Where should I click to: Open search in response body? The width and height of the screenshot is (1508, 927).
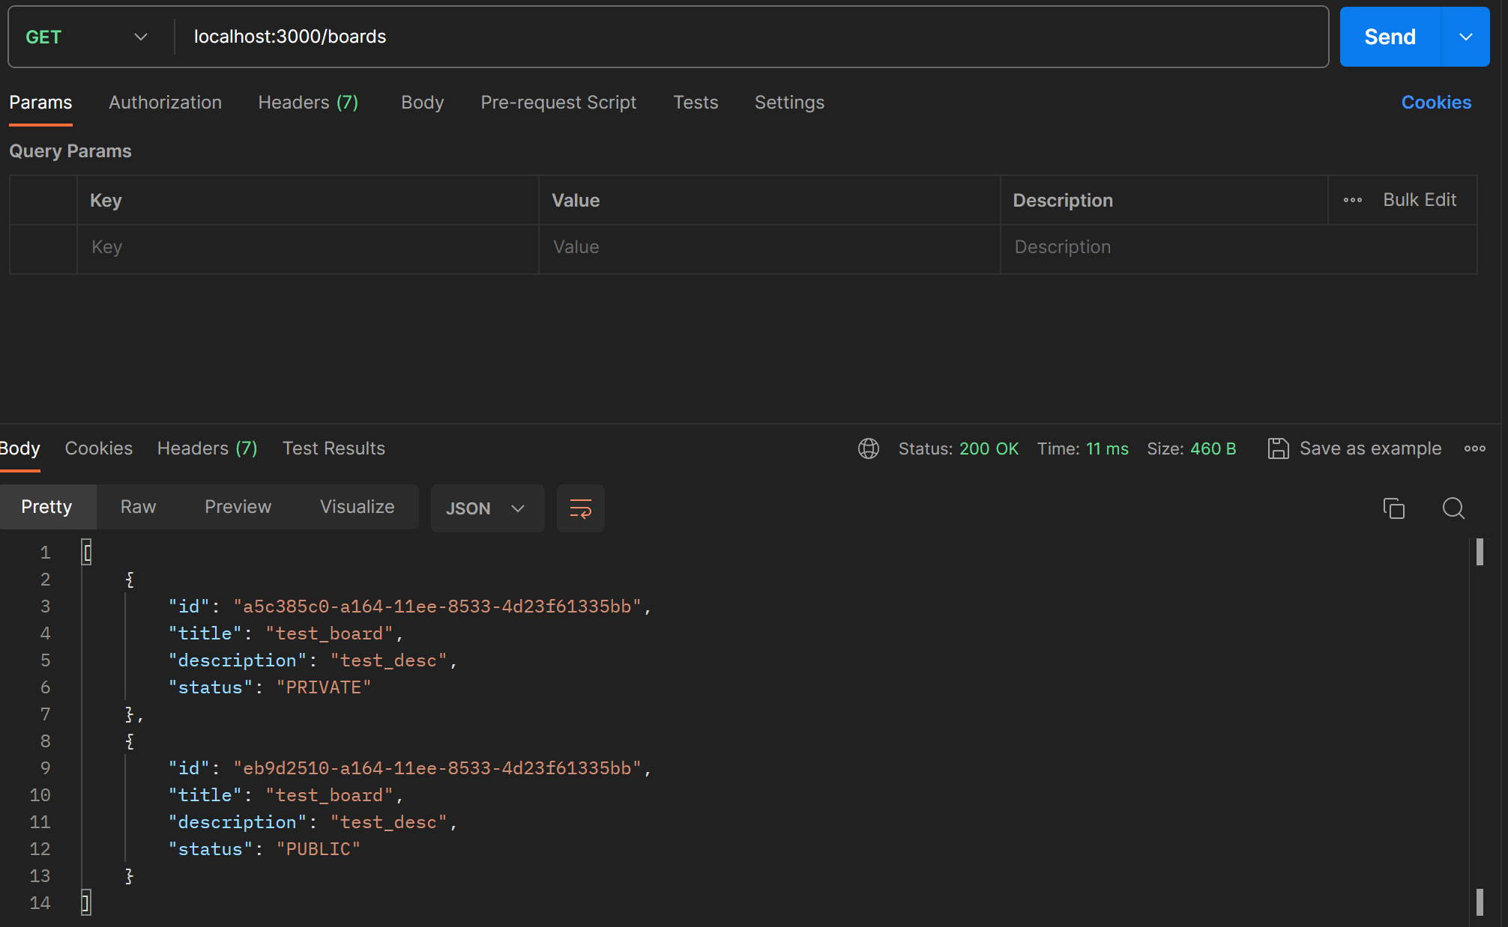click(1453, 508)
